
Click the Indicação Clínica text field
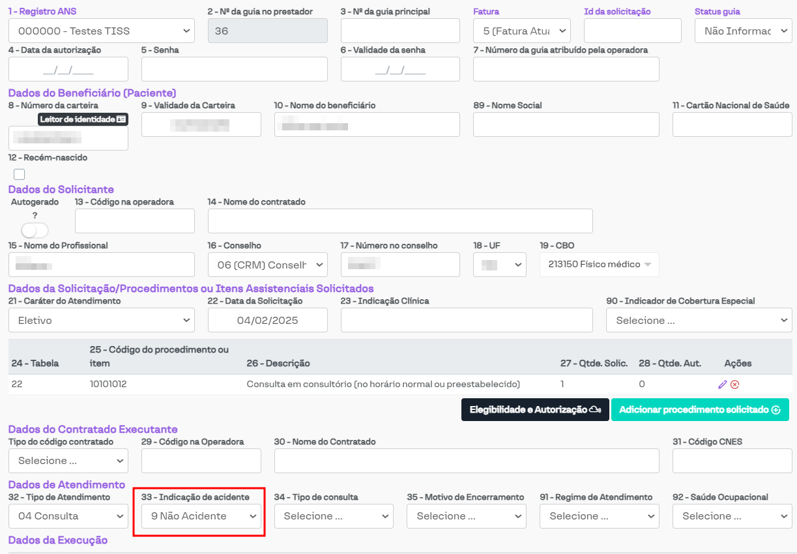tap(466, 320)
